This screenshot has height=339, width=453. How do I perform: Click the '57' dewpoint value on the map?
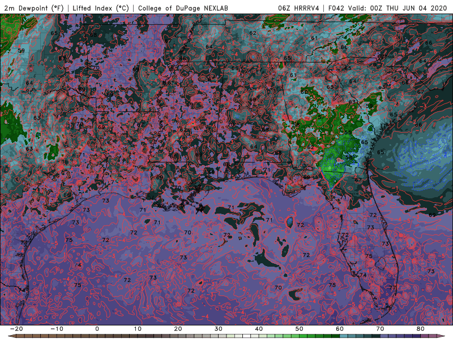tap(320, 117)
